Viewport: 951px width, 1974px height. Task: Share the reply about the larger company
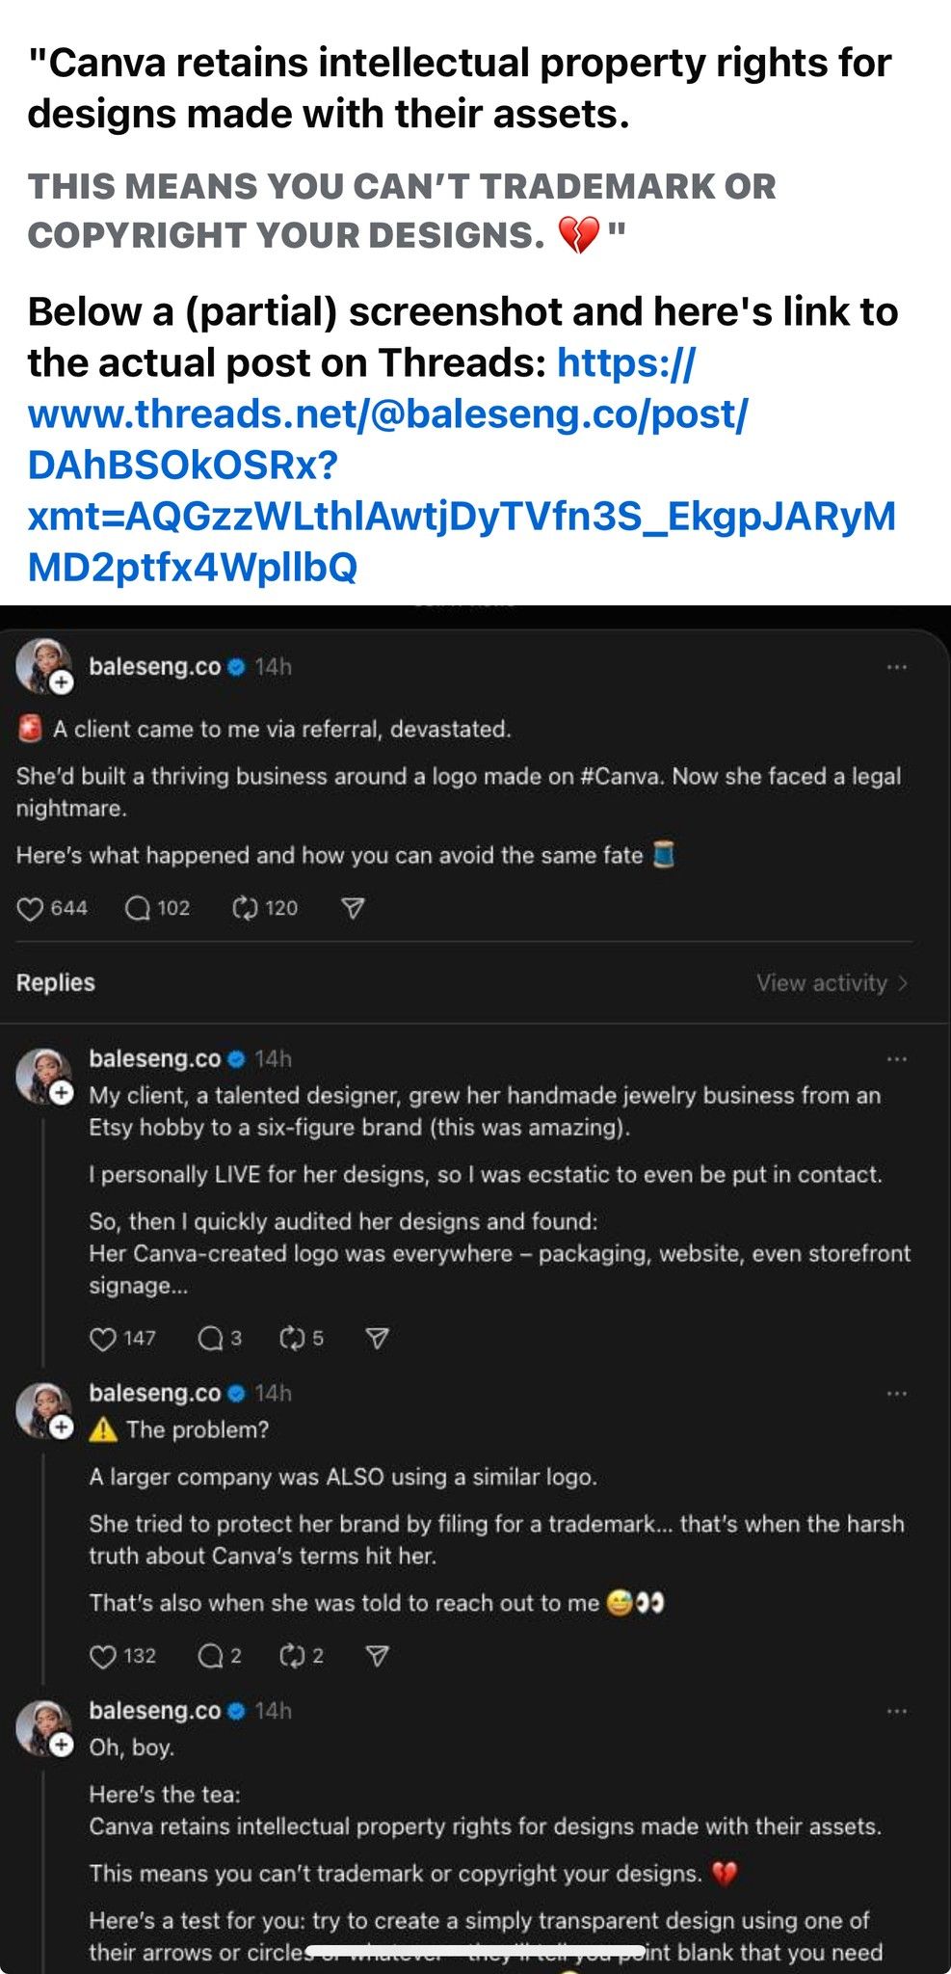coord(378,1656)
